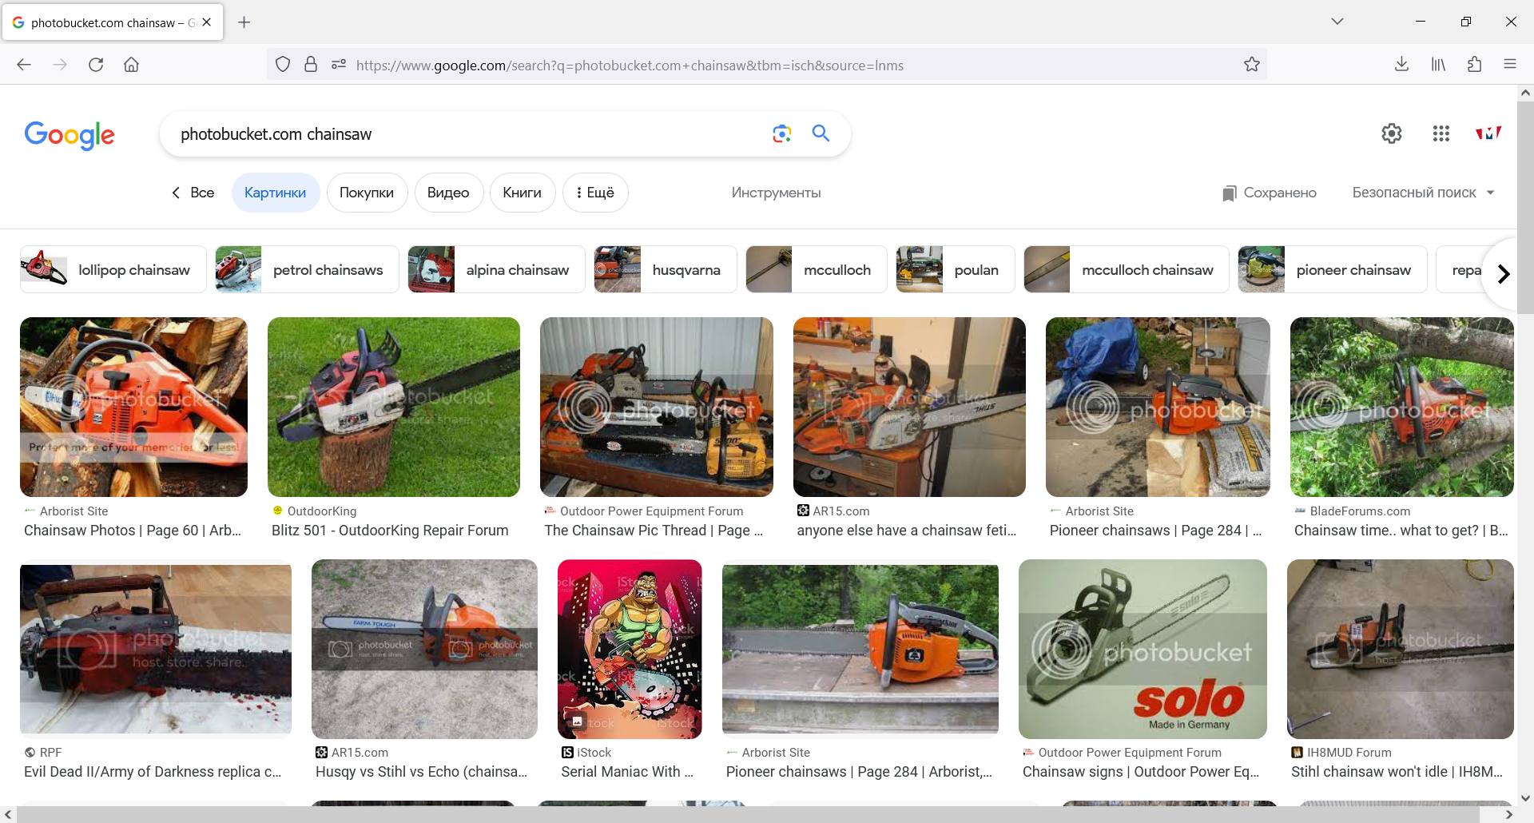Open the Google account avatar
Screen dimensions: 1534x823
1488,133
